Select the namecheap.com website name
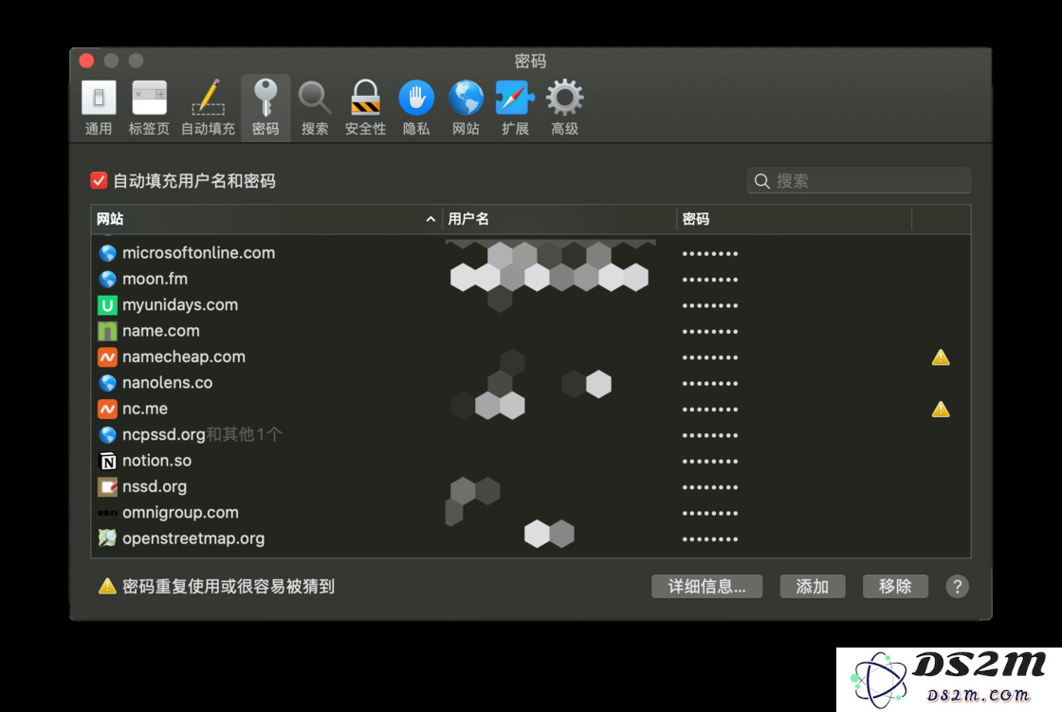The height and width of the screenshot is (712, 1062). pos(184,357)
